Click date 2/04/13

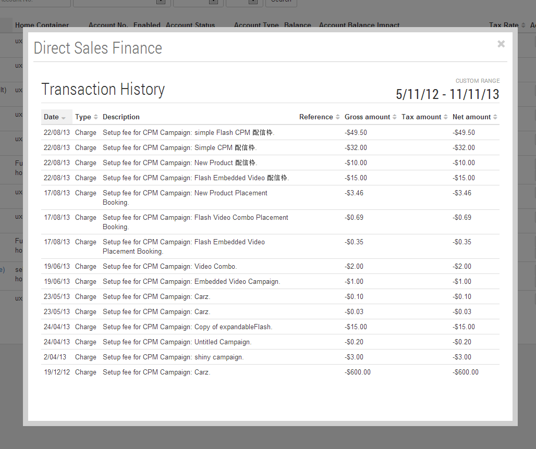(55, 357)
